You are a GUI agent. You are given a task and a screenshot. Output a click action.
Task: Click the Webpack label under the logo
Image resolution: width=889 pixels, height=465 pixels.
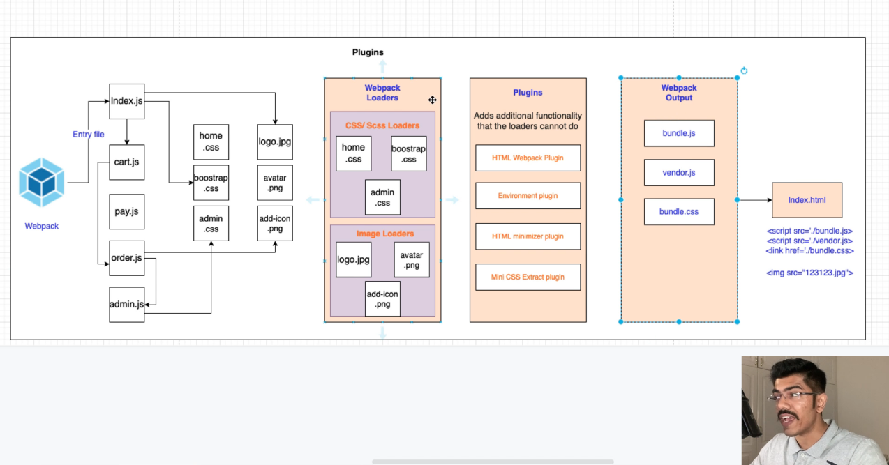click(42, 226)
